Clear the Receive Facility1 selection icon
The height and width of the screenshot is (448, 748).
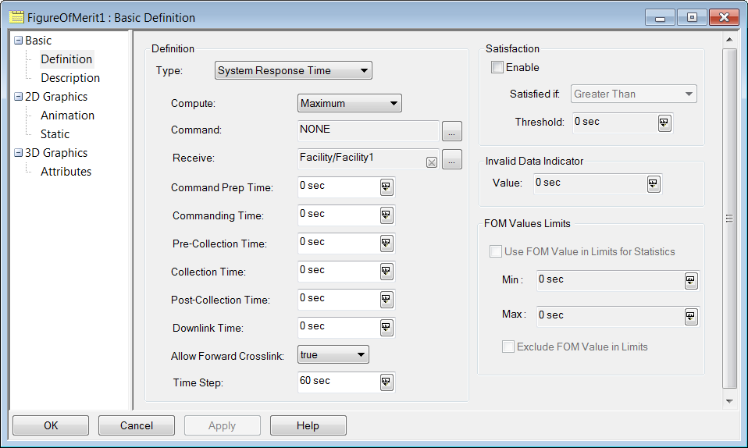point(431,162)
